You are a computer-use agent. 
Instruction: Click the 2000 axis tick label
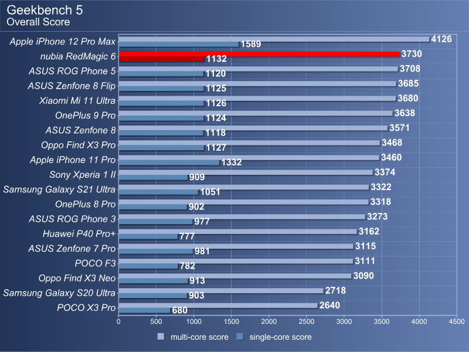(x=269, y=321)
